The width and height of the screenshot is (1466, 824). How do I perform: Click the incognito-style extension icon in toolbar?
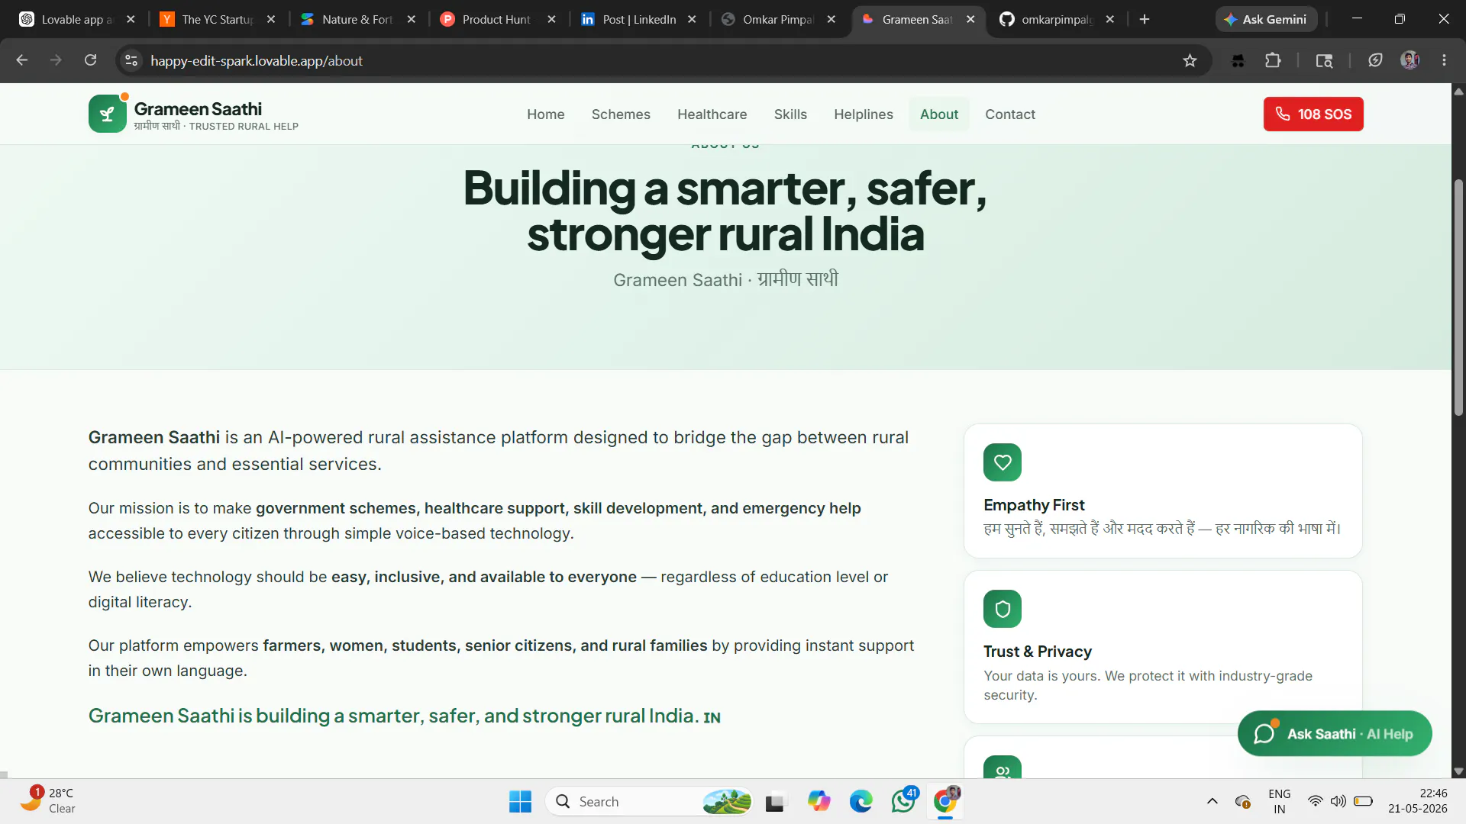(x=1238, y=60)
